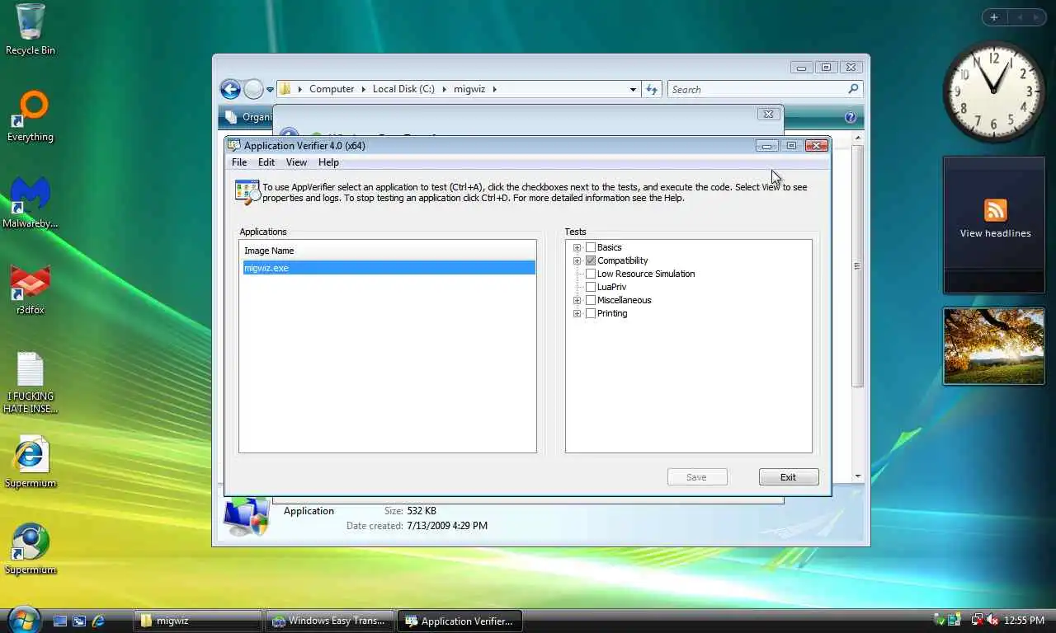The height and width of the screenshot is (633, 1056).
Task: Click the Explorer help question mark icon
Action: [x=851, y=117]
